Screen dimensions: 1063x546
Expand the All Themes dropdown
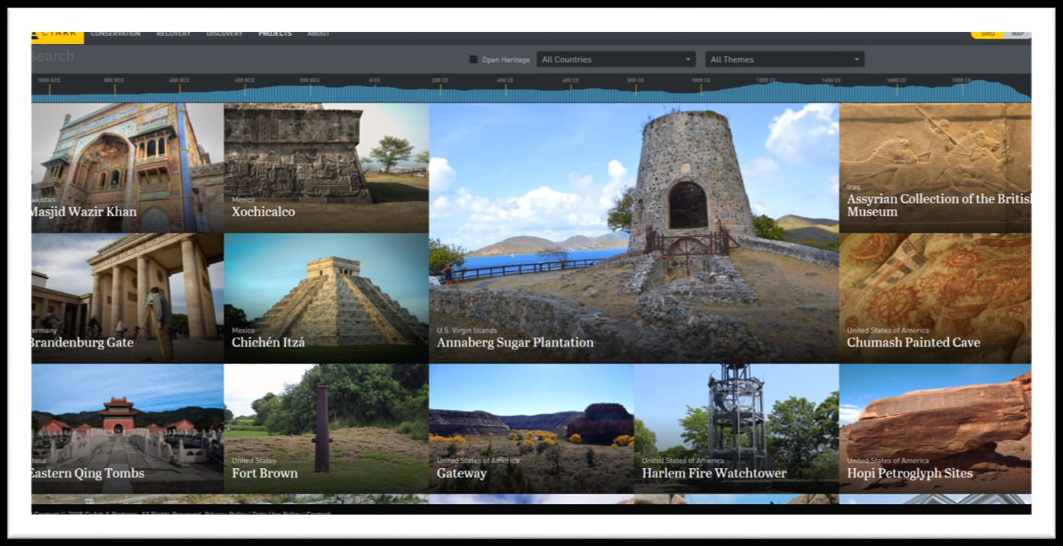[785, 59]
